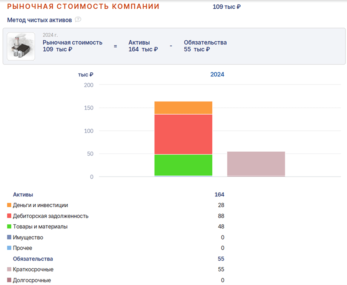Click the Имущество row label
The image size is (347, 285).
coord(28,237)
